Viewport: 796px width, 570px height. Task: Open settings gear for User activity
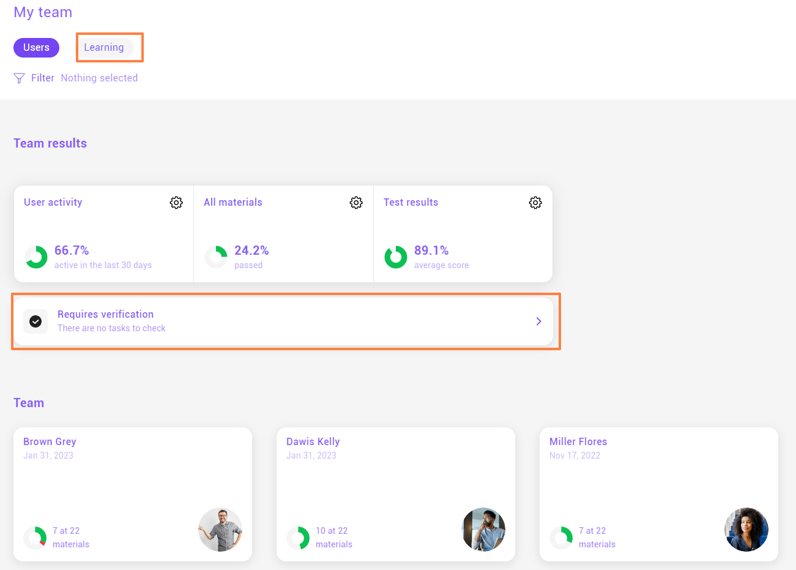(x=176, y=203)
